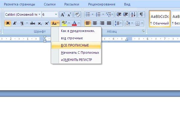The width and height of the screenshot is (180, 121).
Task: Choose 'иЗМЕНИТЬ РЕГИСТР' toggle case option
Action: click(x=76, y=60)
